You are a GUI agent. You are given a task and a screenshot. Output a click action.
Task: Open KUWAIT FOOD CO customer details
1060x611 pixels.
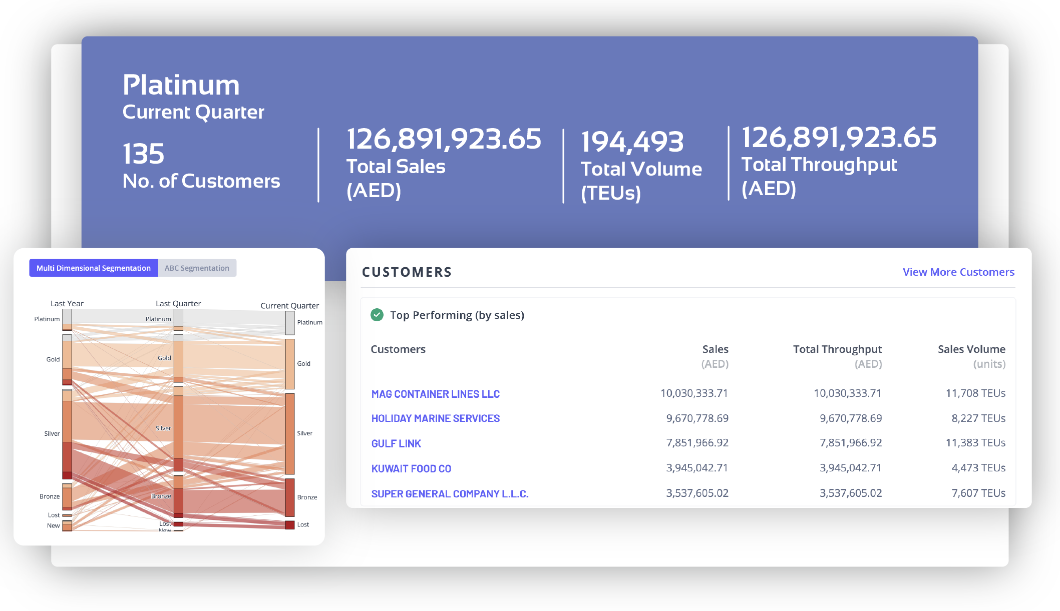coord(411,469)
